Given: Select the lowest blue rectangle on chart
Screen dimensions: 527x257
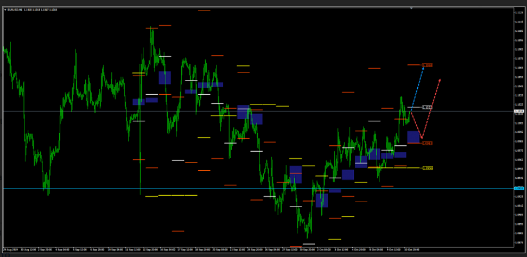Looking at the screenshot, I should [x=321, y=200].
